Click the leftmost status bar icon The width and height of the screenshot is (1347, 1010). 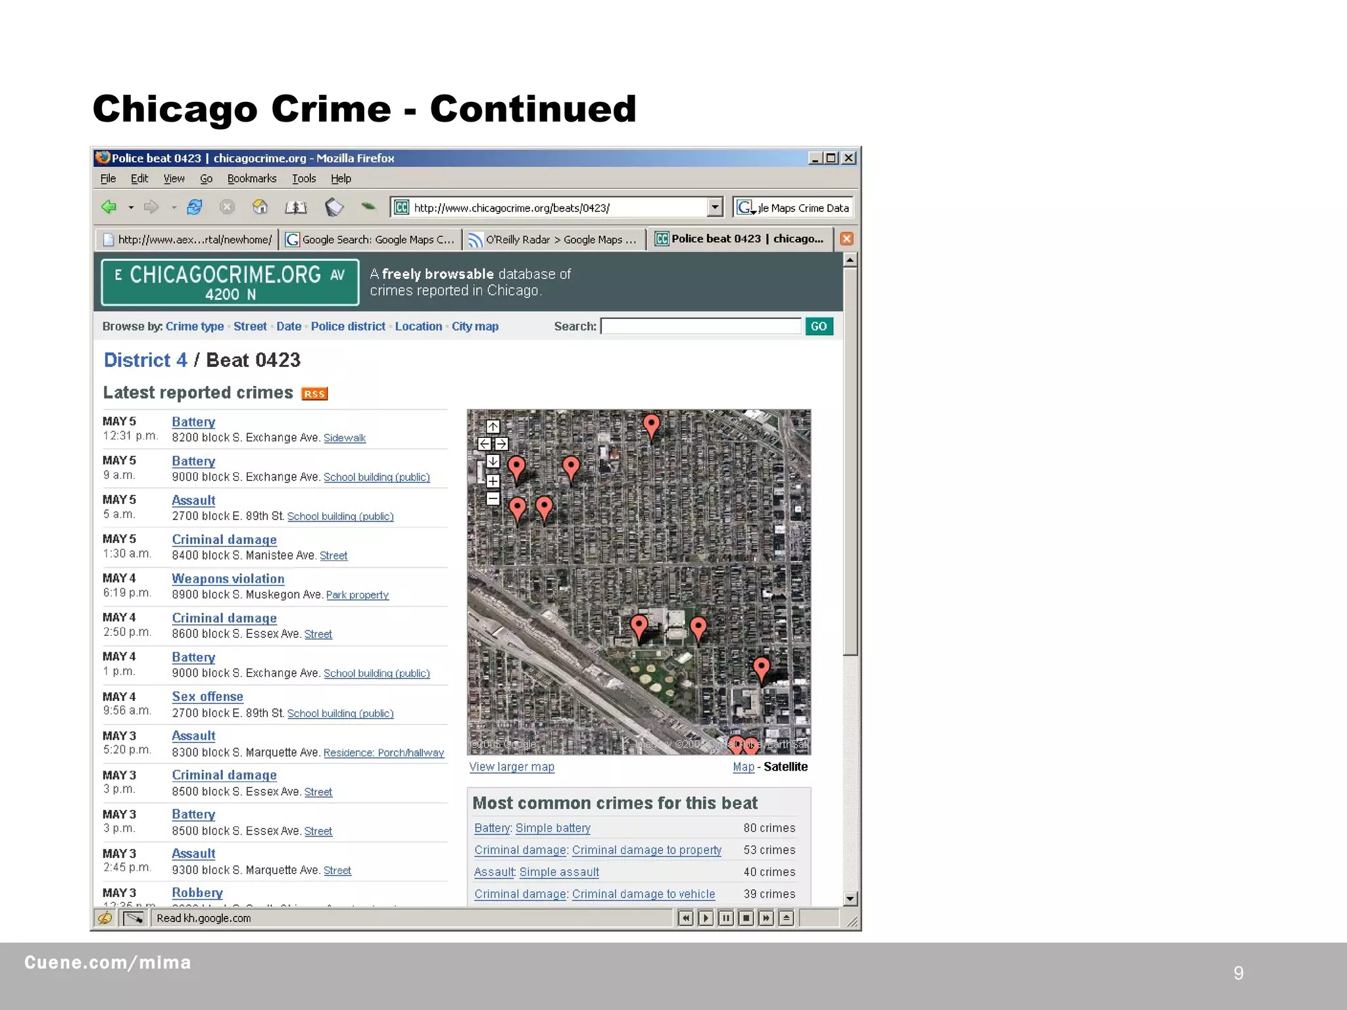click(x=105, y=918)
